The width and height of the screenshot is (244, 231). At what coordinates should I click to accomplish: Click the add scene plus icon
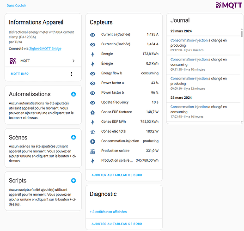coord(73,137)
